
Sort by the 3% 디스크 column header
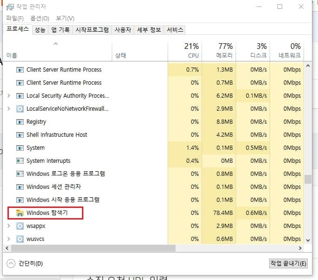[x=253, y=51]
